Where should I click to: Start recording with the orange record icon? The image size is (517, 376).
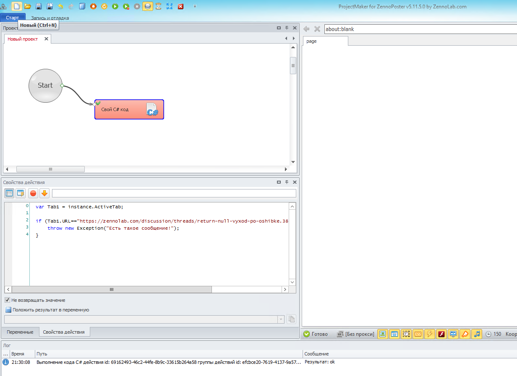click(x=93, y=6)
